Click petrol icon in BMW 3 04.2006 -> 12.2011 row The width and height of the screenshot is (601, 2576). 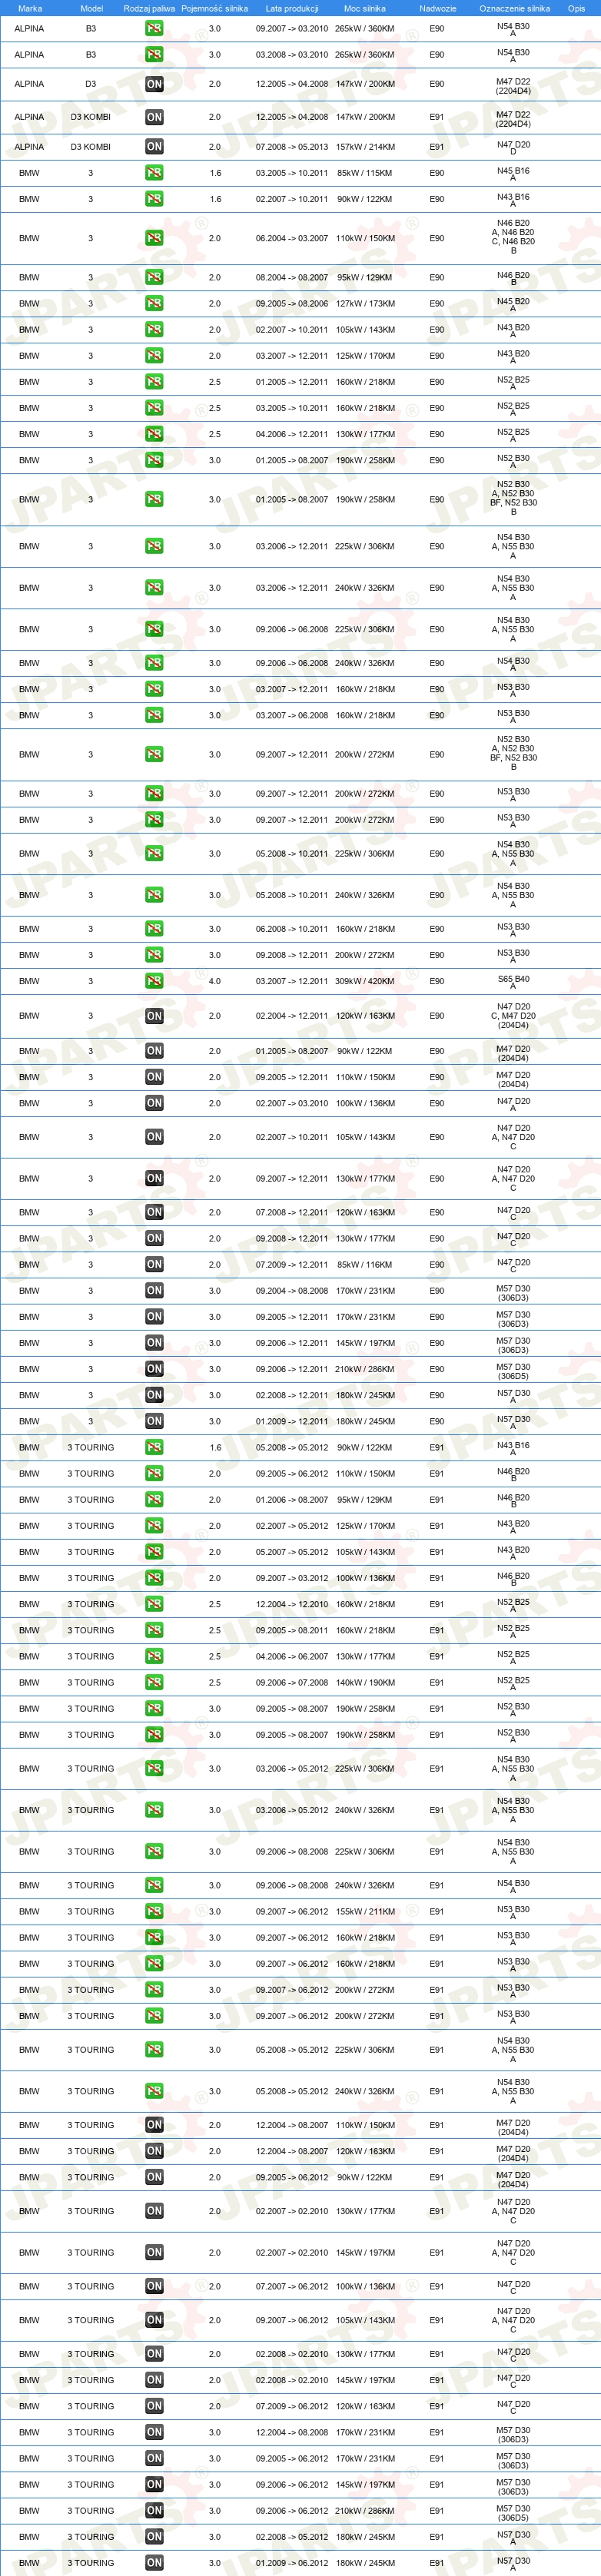click(x=154, y=434)
